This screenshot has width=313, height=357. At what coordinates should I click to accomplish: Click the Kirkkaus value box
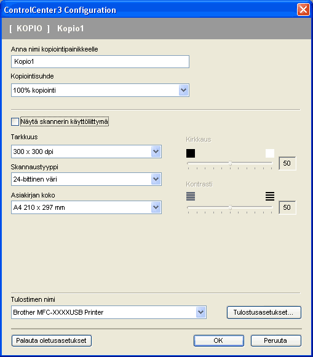pyautogui.click(x=287, y=163)
